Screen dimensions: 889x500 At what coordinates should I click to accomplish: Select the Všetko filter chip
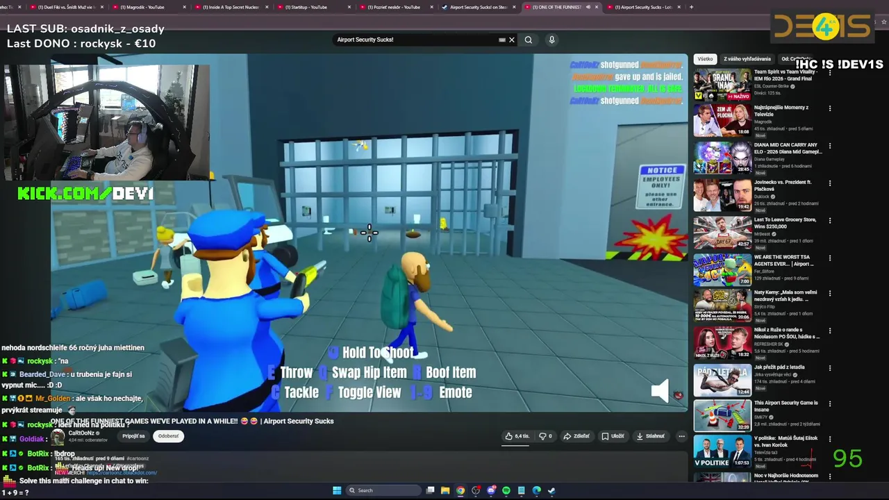[x=705, y=59]
